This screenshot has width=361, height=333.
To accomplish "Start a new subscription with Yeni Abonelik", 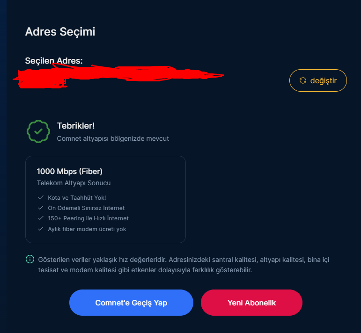I will tap(251, 303).
